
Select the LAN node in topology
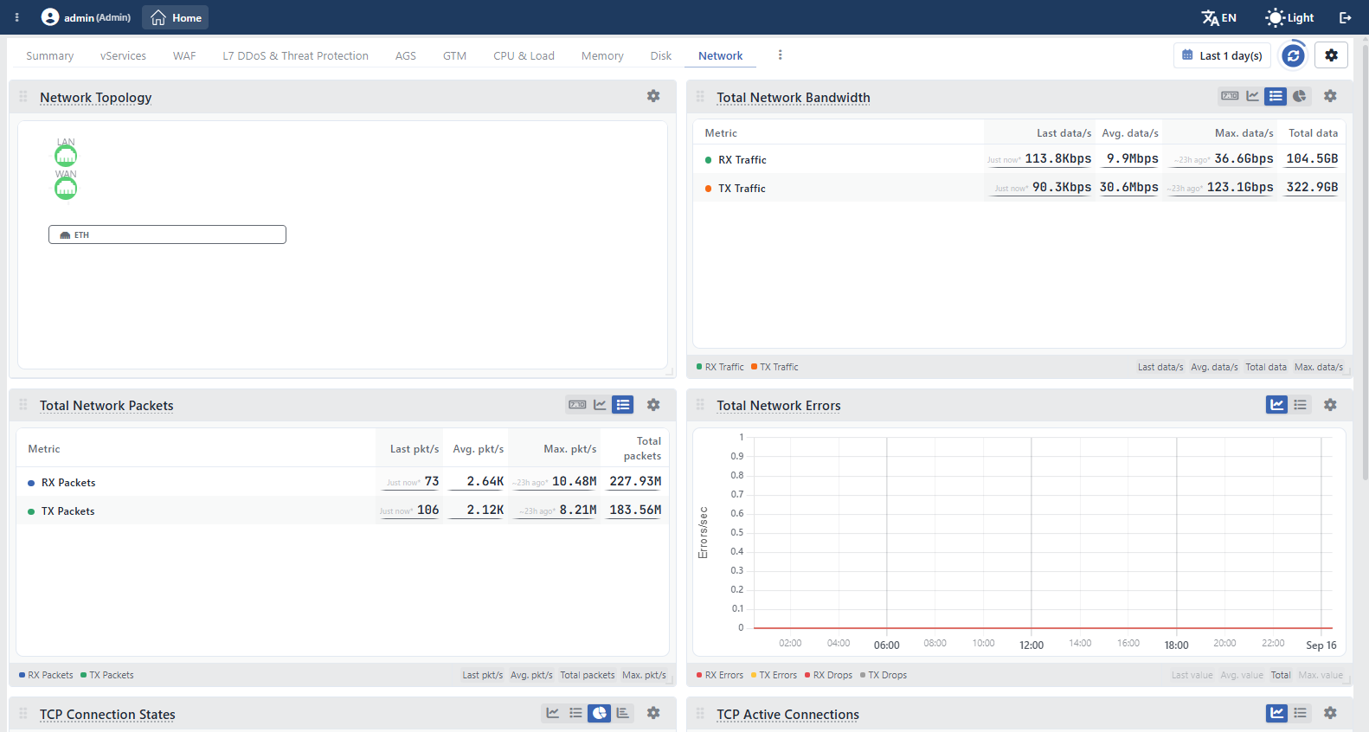pyautogui.click(x=66, y=156)
